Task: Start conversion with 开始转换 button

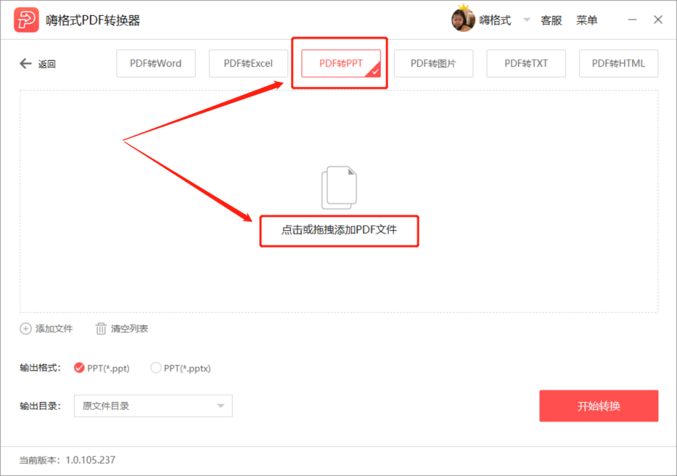Action: 599,406
